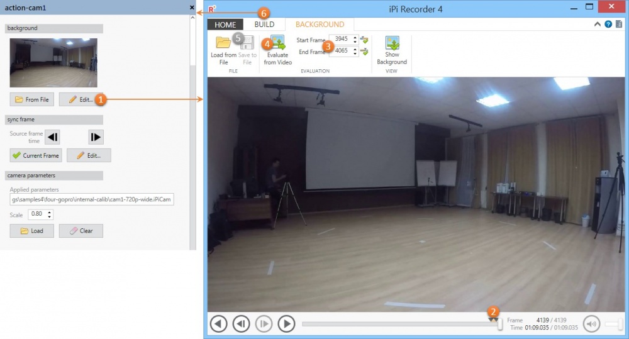Shift the sync frame to the next frame
This screenshot has width=629, height=339.
coord(96,137)
